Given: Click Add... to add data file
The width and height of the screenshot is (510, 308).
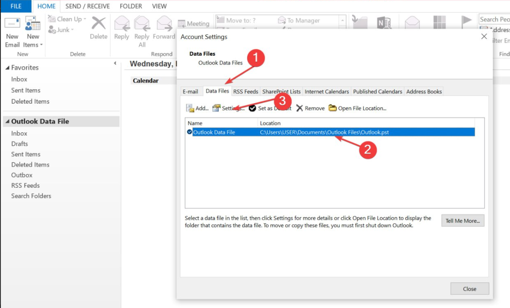Looking at the screenshot, I should coord(197,108).
